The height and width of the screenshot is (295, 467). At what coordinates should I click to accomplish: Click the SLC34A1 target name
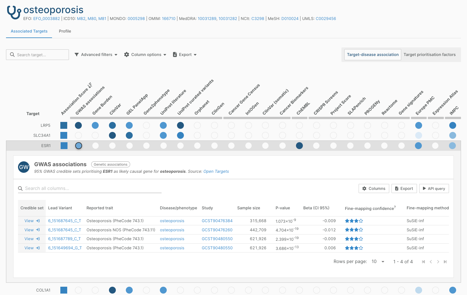[42, 135]
